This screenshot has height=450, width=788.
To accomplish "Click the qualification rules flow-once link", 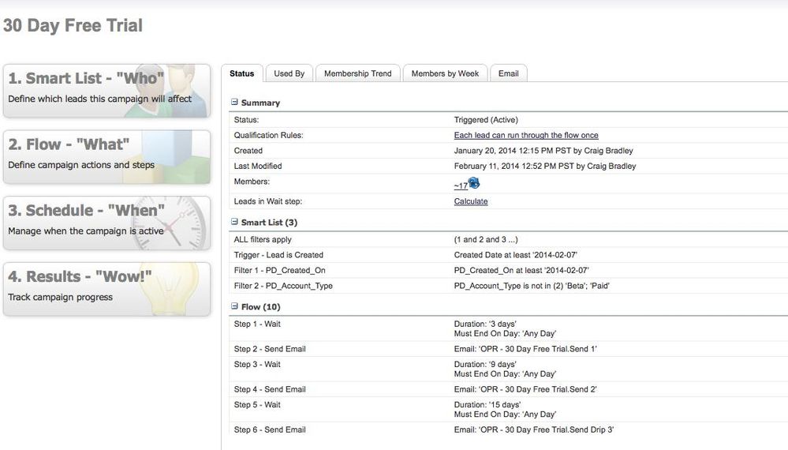I will pyautogui.click(x=525, y=136).
